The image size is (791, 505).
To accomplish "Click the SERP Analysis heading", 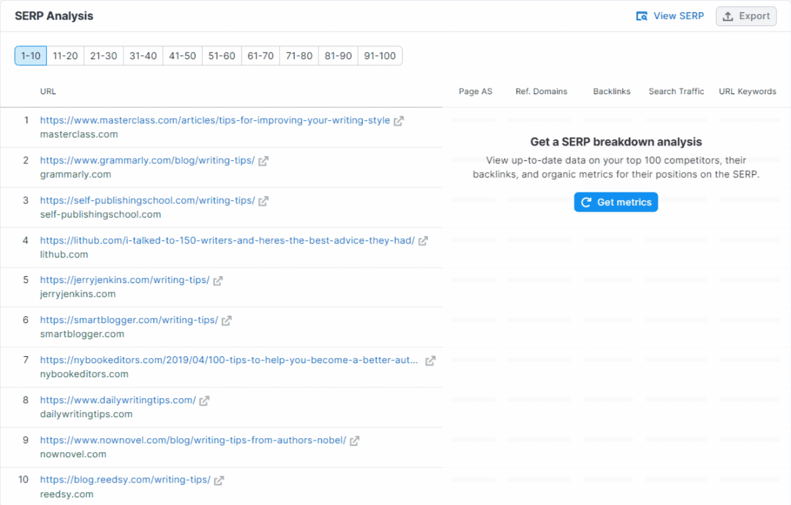I will point(54,16).
